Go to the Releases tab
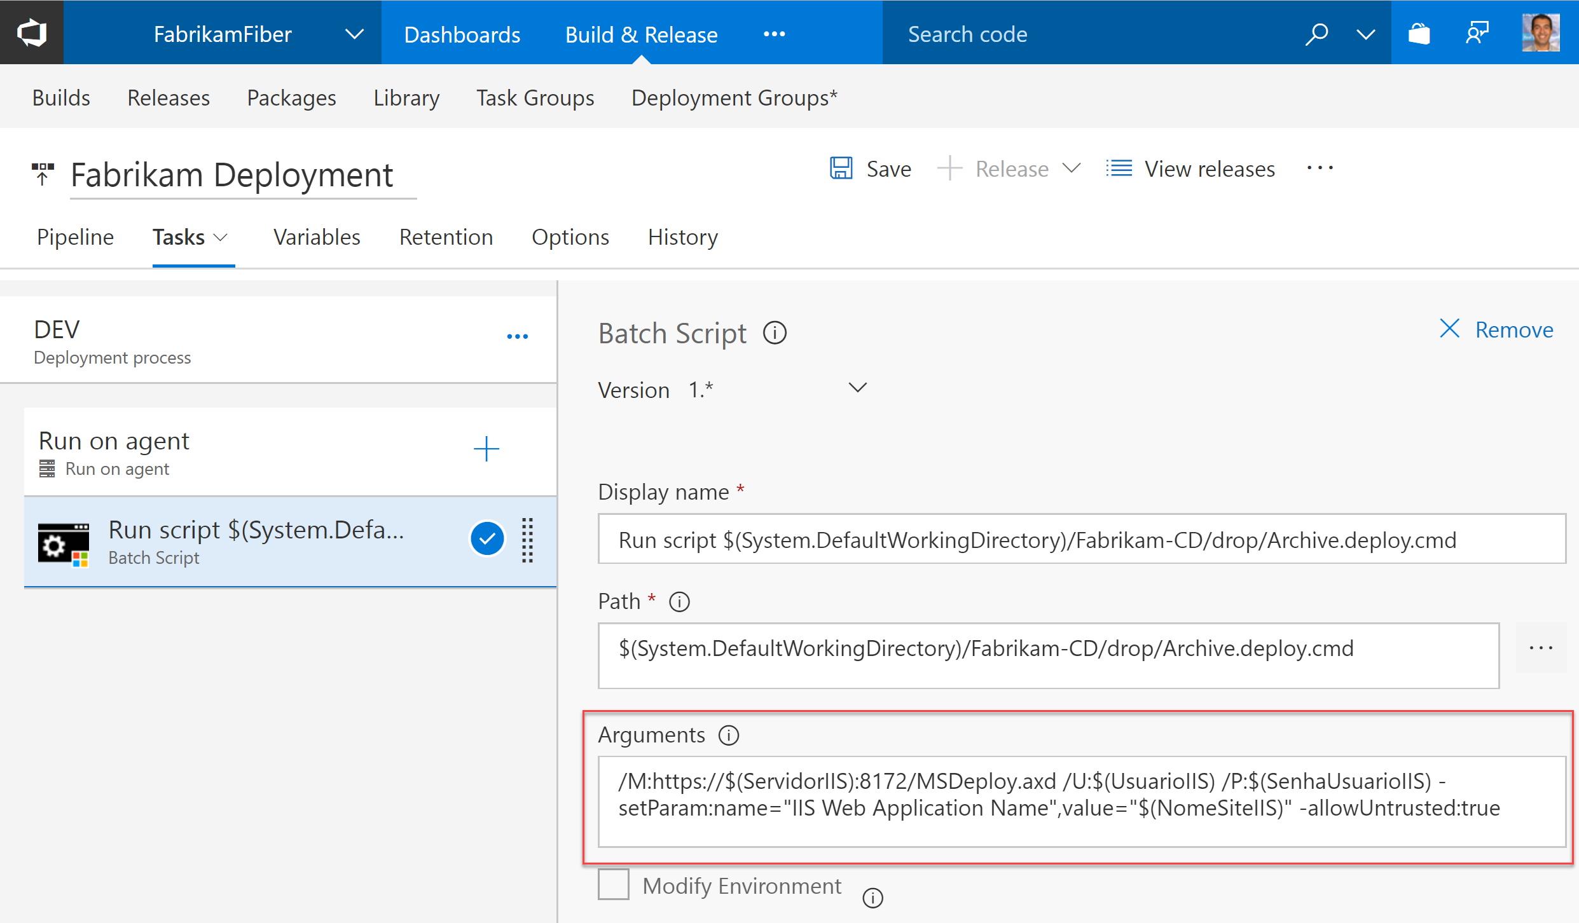This screenshot has width=1579, height=923. coord(169,98)
